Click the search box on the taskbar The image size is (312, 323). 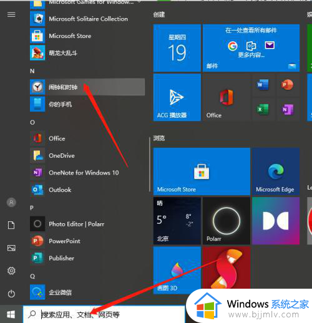click(104, 314)
